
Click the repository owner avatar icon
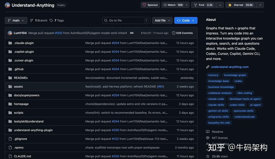(x=7, y=5)
